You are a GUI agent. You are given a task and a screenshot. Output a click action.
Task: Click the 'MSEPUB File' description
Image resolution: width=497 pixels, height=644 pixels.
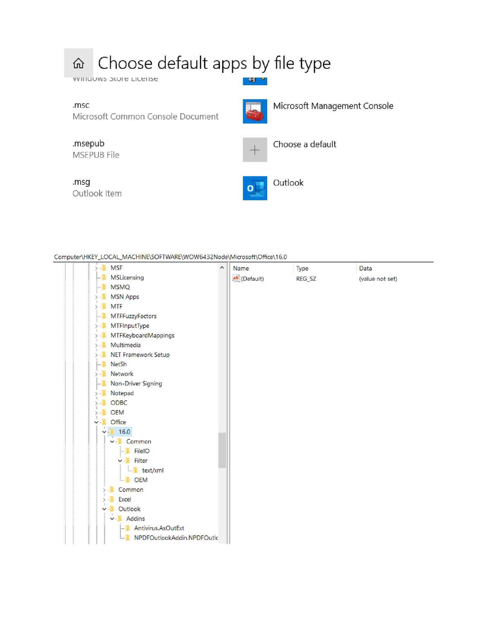(96, 155)
